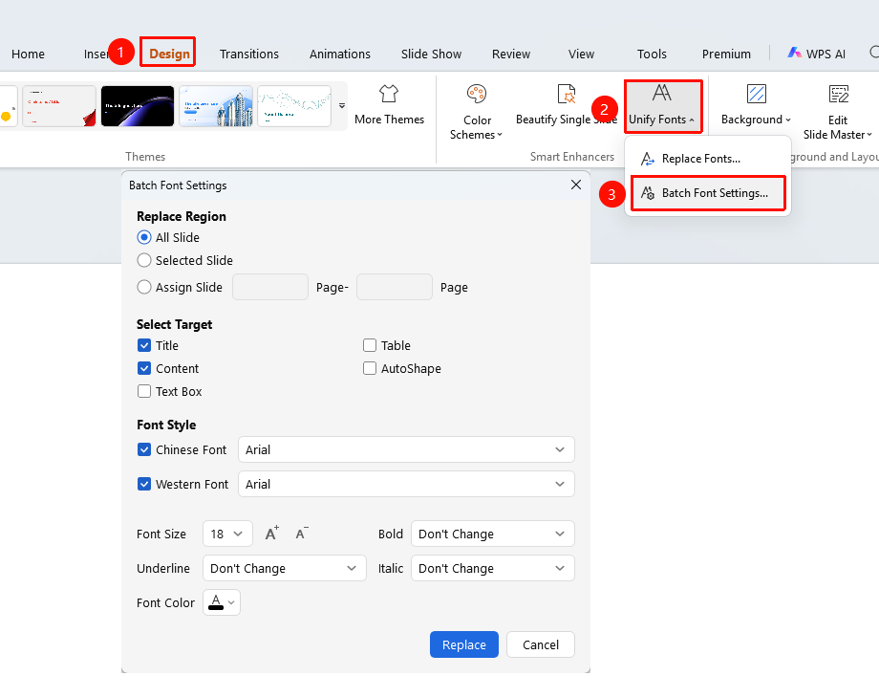Click the Replace button
Image resolution: width=879 pixels, height=698 pixels.
pos(464,644)
